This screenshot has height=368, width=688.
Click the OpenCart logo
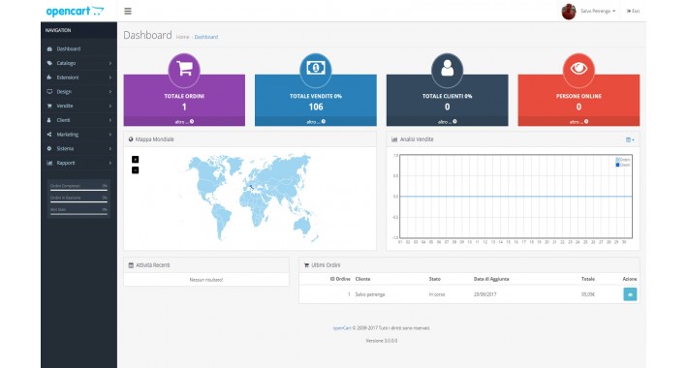point(75,11)
